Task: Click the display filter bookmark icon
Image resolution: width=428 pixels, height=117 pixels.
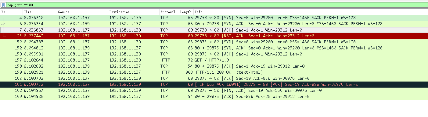Action: tap(3, 5)
